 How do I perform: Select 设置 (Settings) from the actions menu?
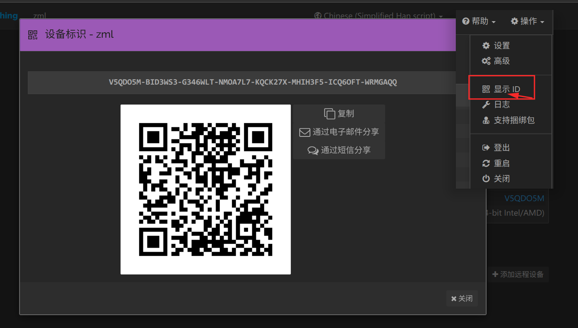501,46
